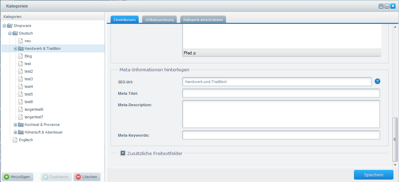
Task: Collapse the Deutsch tree node
Action: coord(10,33)
